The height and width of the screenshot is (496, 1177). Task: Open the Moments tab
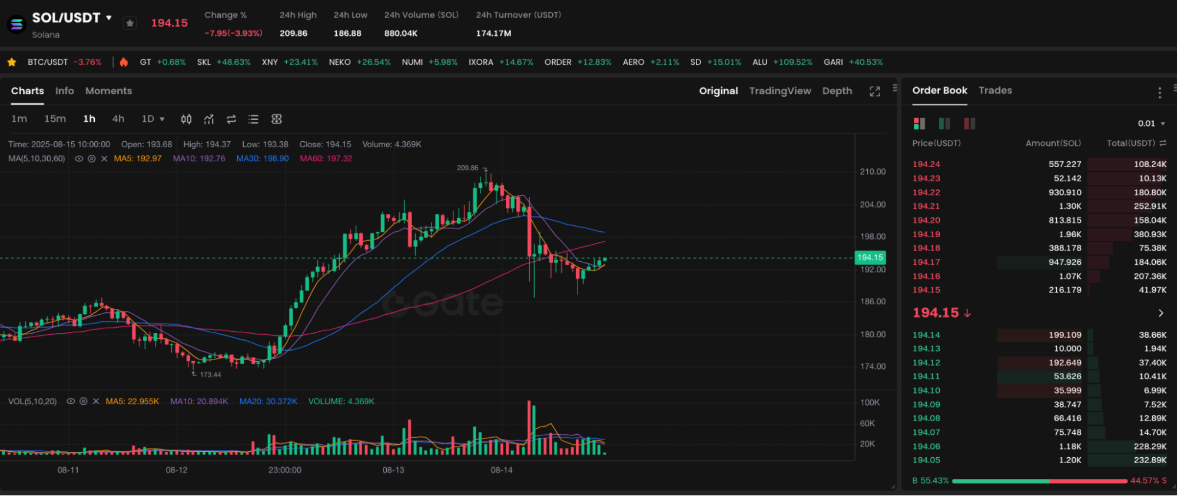(108, 91)
